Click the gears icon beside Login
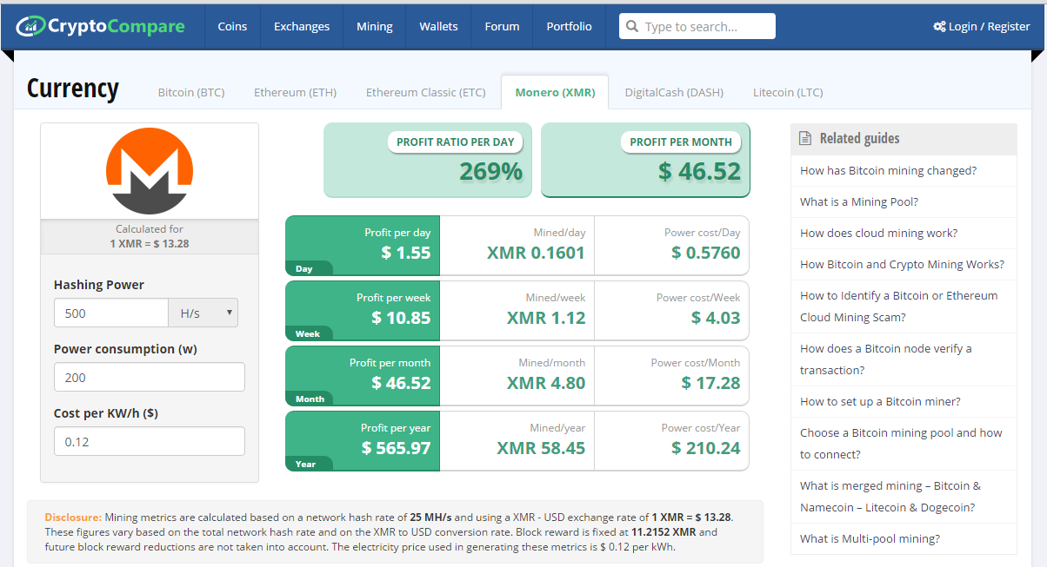 point(939,27)
